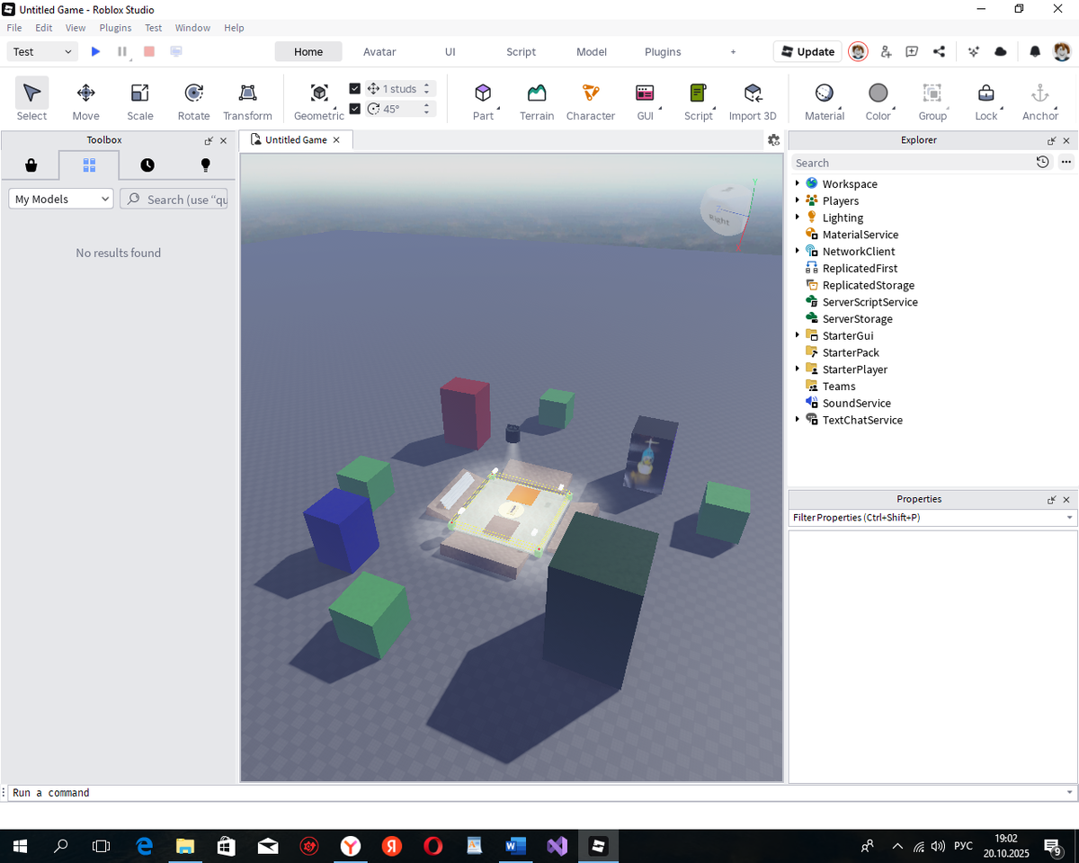Switch to the Model ribbon tab
Viewport: 1079px width, 863px height.
pos(591,51)
